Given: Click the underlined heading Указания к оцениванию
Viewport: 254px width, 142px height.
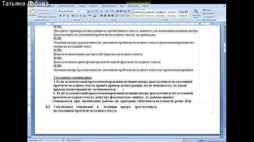Looking at the screenshot, I should [x=73, y=78].
